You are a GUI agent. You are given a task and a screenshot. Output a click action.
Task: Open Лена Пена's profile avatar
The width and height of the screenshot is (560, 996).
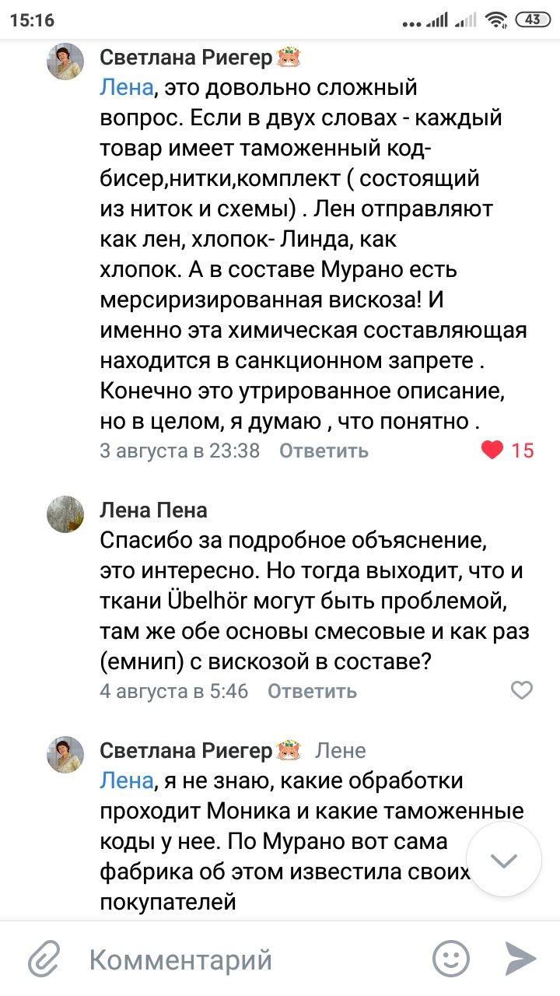[x=66, y=514]
